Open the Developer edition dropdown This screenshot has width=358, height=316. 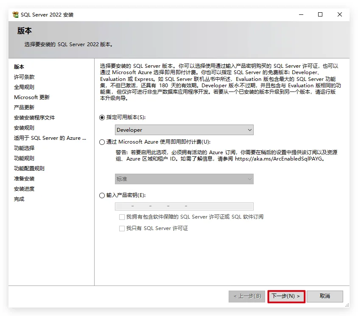(184, 130)
